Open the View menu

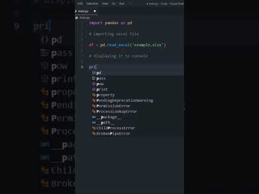[x=105, y=3]
